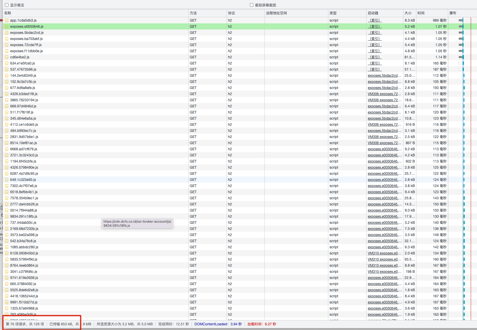
Task: Select request row 5835.57994f9d.js
Action: click(240, 259)
